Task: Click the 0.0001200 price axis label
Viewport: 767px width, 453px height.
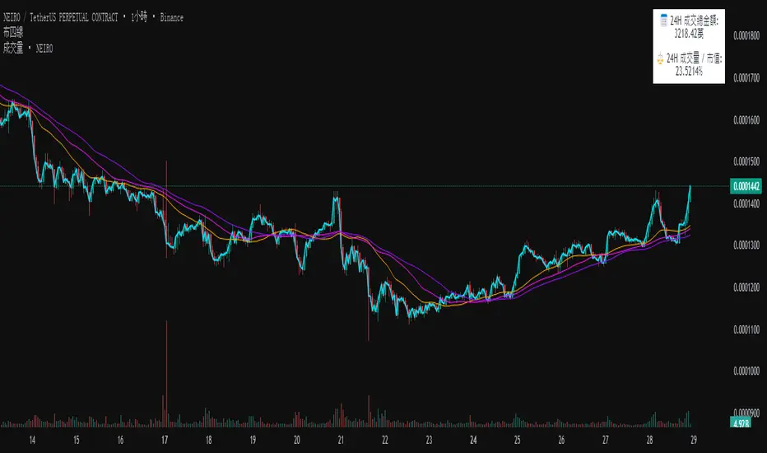Action: pyautogui.click(x=746, y=287)
